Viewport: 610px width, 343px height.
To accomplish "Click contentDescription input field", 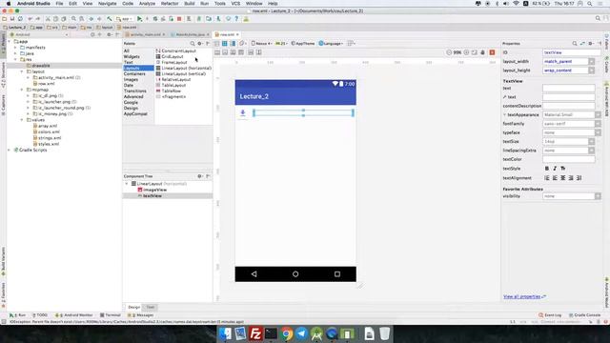I will (569, 106).
